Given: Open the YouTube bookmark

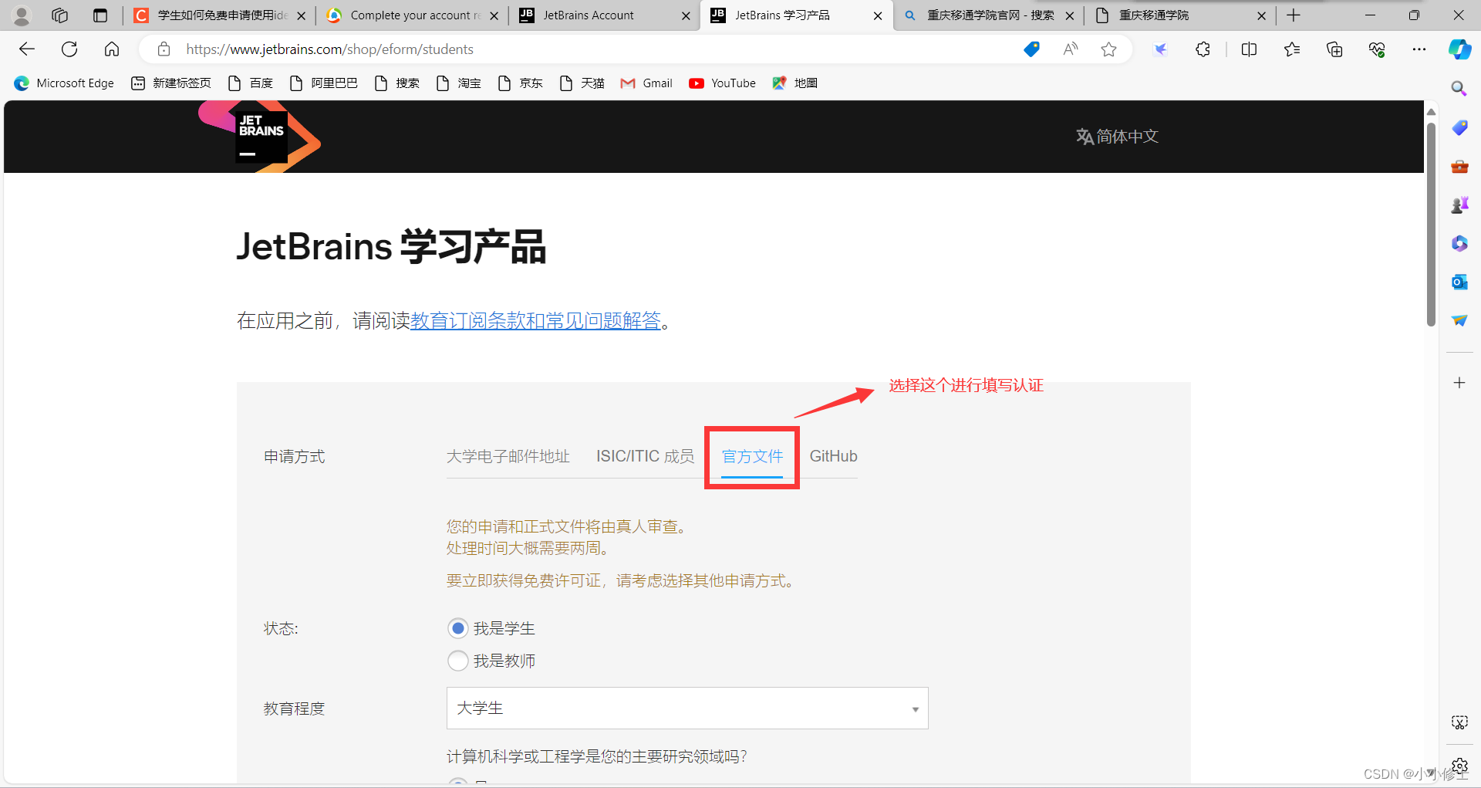Looking at the screenshot, I should pyautogui.click(x=722, y=83).
